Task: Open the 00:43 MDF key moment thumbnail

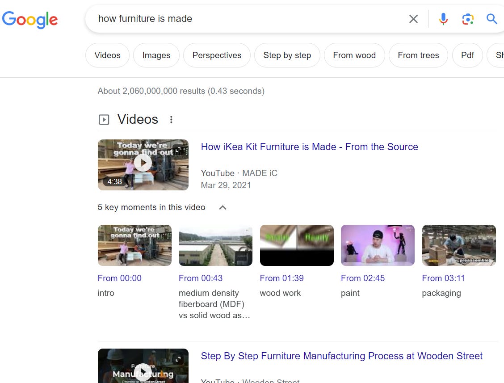Action: (216, 245)
